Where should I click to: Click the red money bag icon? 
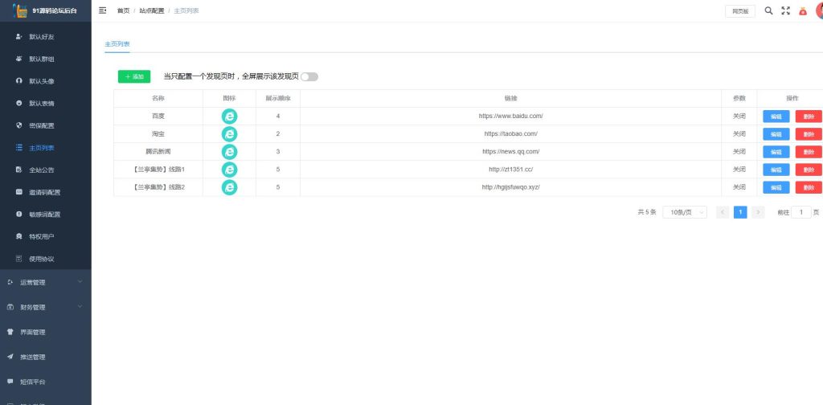803,11
